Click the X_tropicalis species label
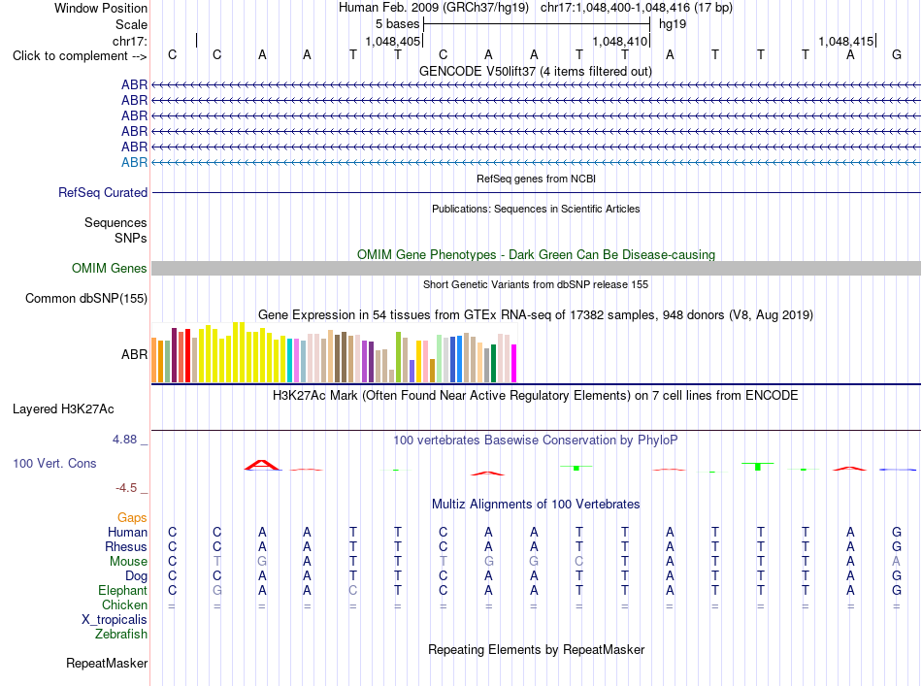Screen dimensions: 922x686 (115, 620)
